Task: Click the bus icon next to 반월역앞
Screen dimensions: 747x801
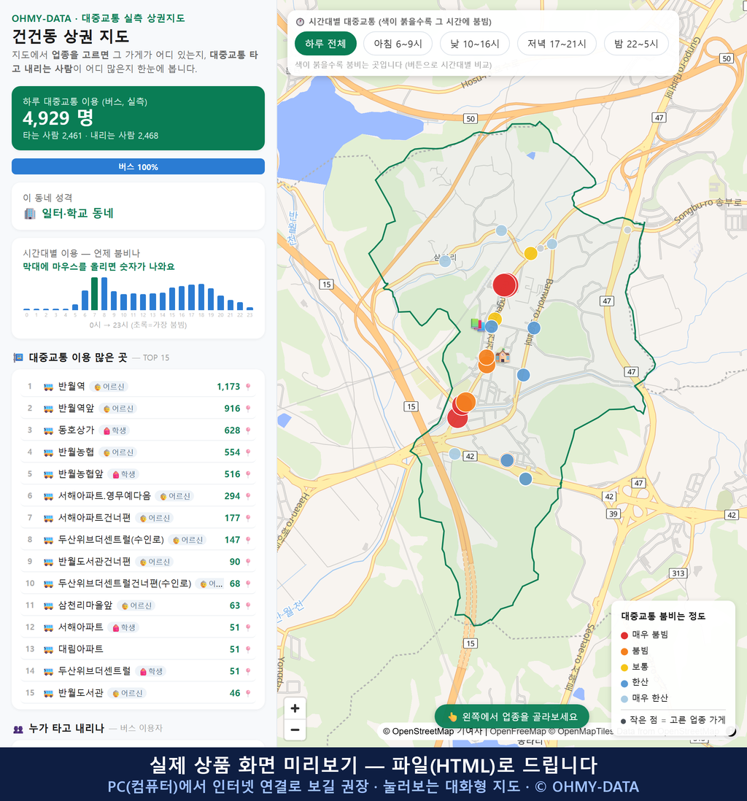Action: [x=49, y=409]
